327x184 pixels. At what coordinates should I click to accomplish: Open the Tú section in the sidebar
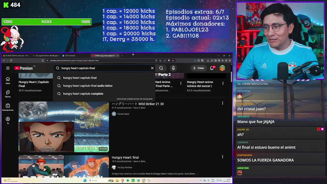click(8, 121)
